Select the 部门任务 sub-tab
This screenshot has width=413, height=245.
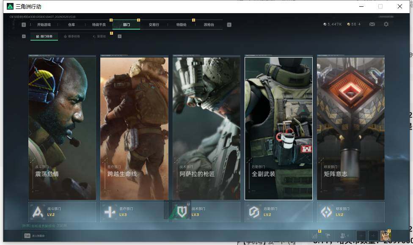[44, 36]
